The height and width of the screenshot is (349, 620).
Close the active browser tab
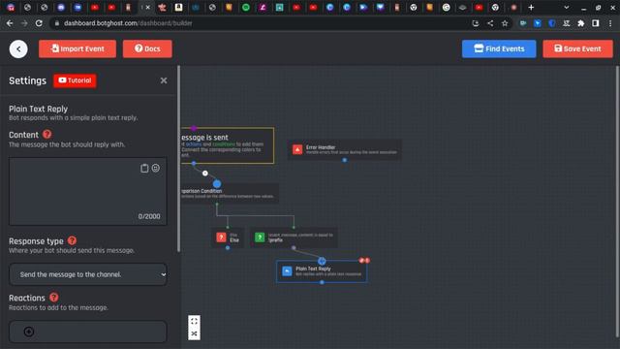point(148,7)
